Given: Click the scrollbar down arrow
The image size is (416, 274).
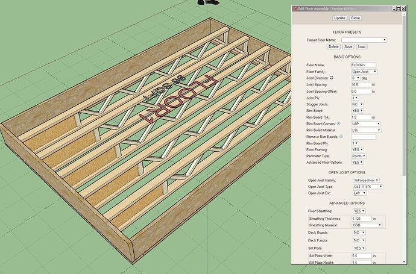Looking at the screenshot, I should (x=404, y=262).
